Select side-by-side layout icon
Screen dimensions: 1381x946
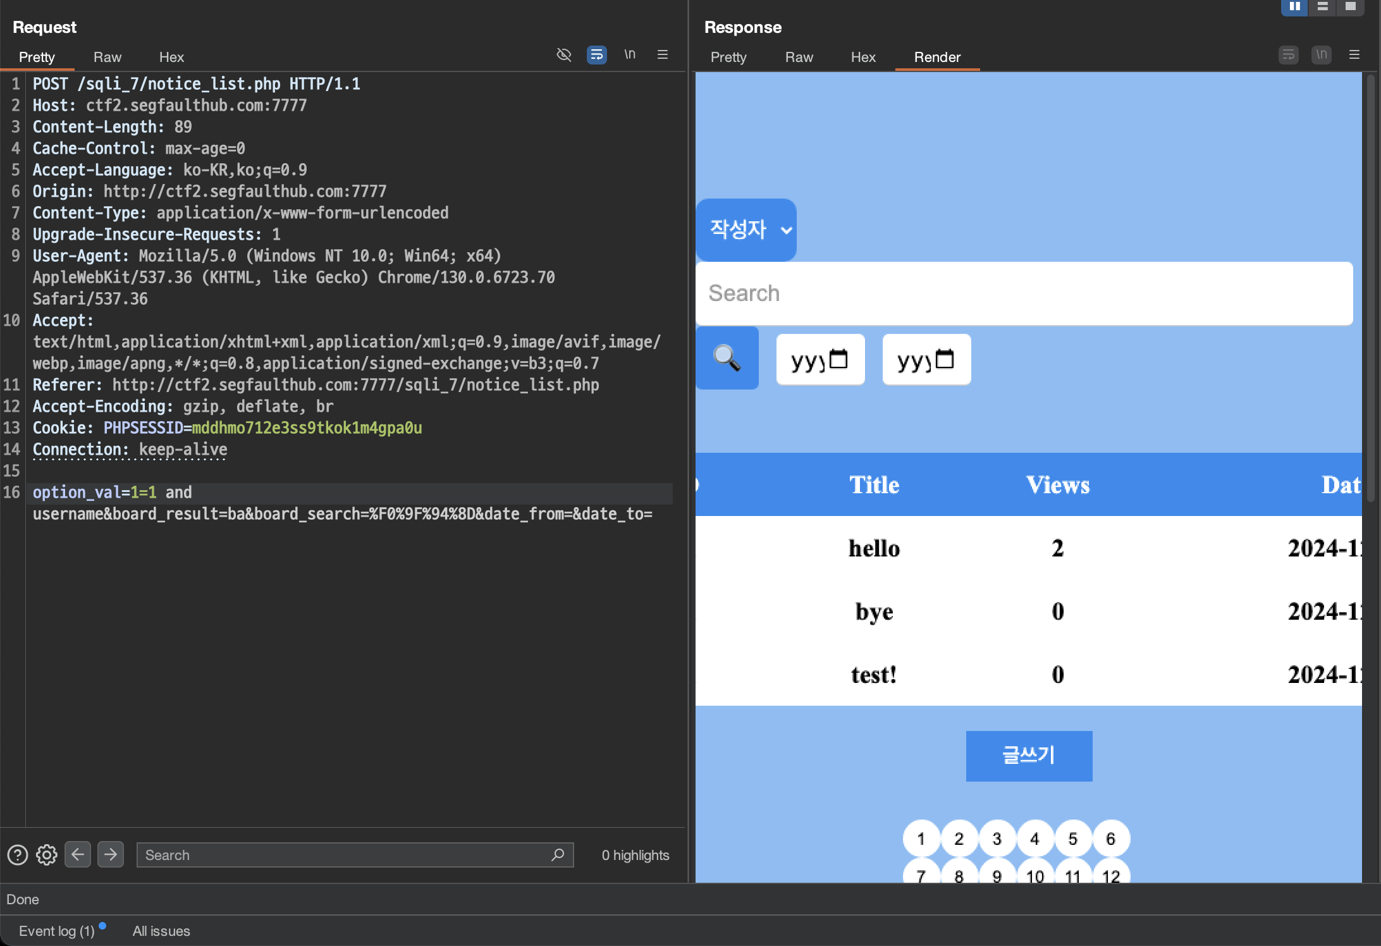(x=1294, y=6)
